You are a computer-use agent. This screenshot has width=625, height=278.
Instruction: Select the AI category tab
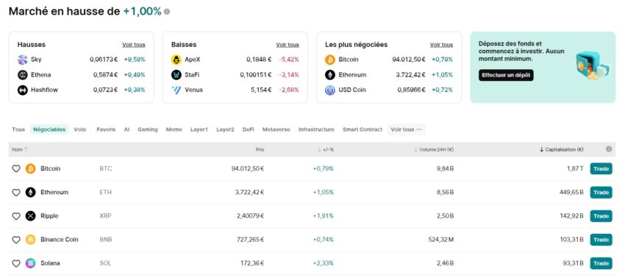coord(126,129)
